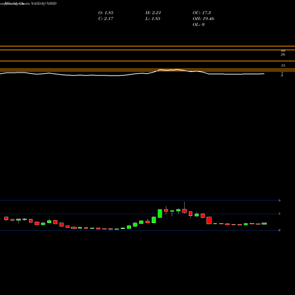Screen dimensions: 295x295
Task: Click the high value 'H: 2.21'
Action: click(153, 13)
